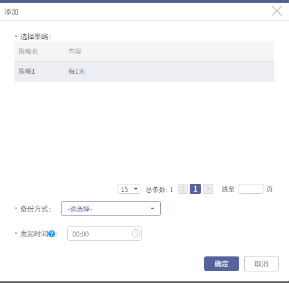Click the 取消 button
289x283 pixels.
tap(261, 264)
